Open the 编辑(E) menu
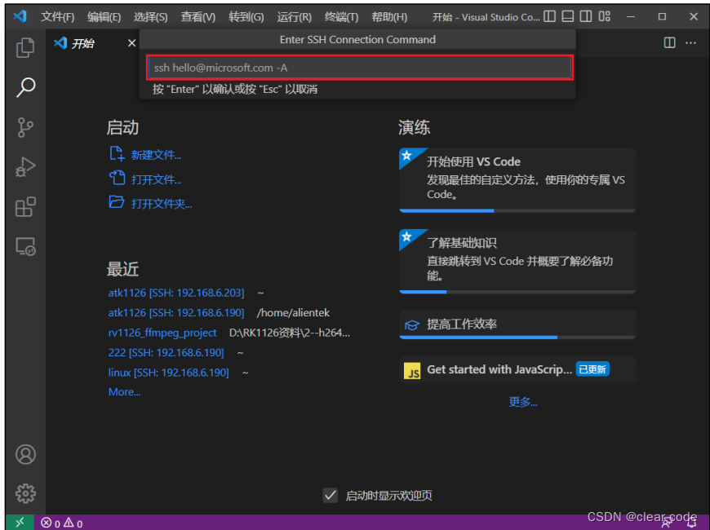Screen dimensions: 710x530 point(104,17)
